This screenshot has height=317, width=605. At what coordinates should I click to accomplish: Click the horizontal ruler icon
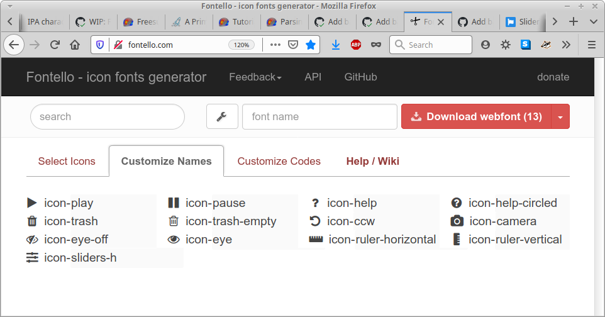click(x=316, y=240)
